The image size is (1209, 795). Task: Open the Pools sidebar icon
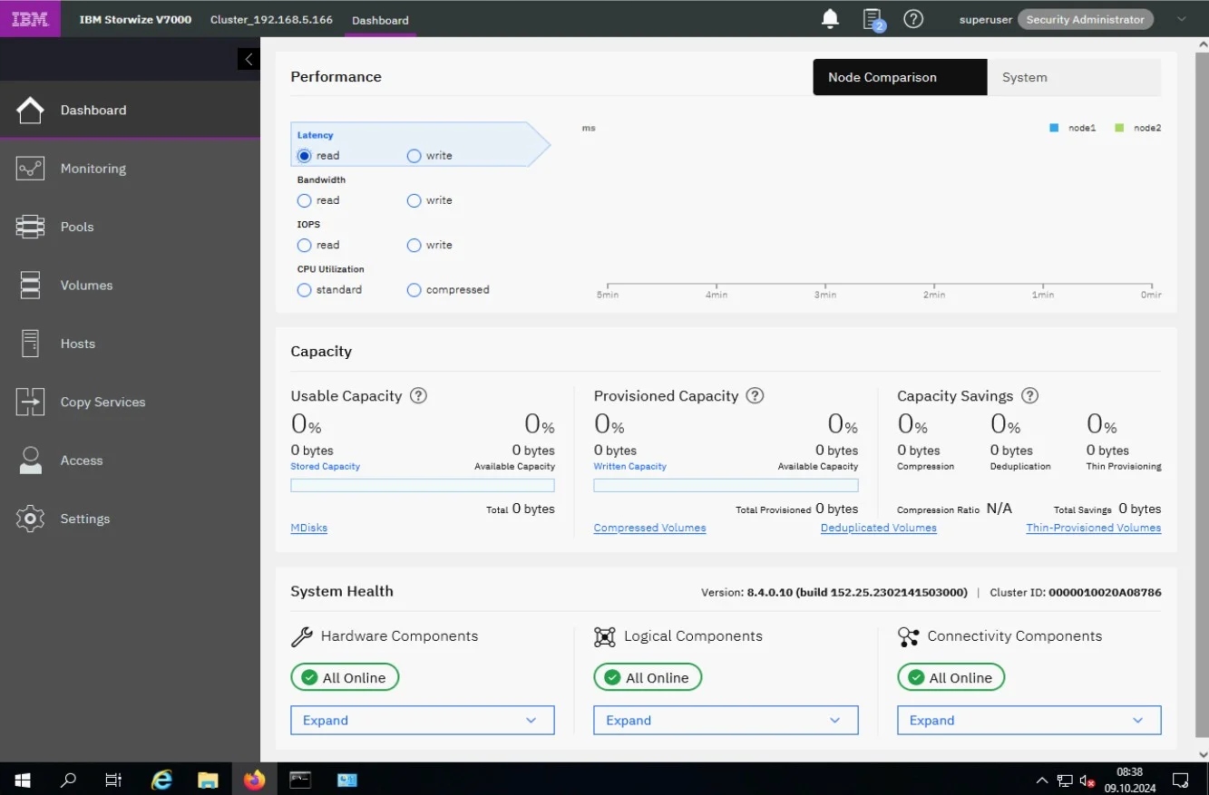tap(30, 227)
